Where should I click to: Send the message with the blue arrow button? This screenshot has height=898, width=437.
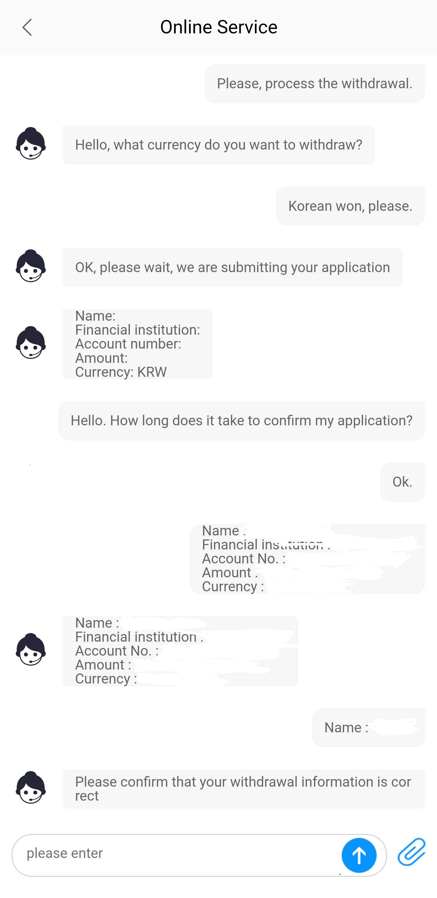coord(358,855)
